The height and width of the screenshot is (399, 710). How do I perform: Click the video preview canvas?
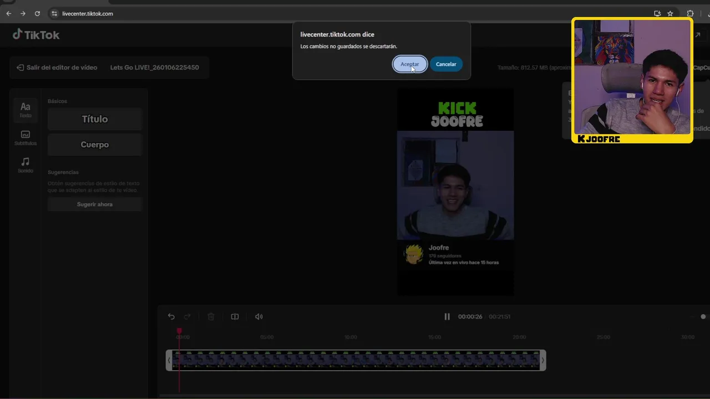click(455, 192)
